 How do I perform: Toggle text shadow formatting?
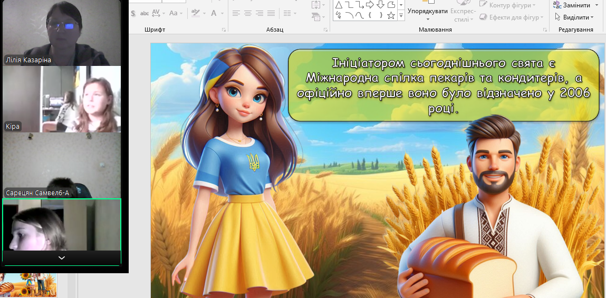pyautogui.click(x=133, y=13)
